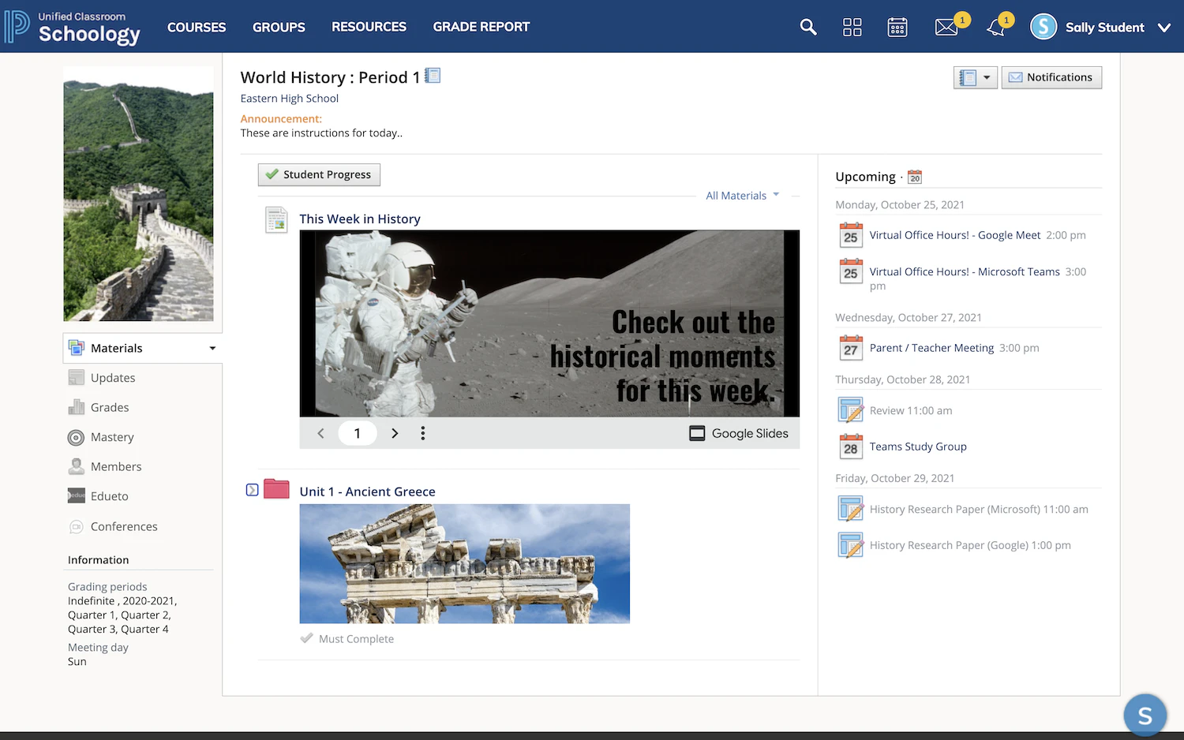1184x740 pixels.
Task: Click the Student Progress button
Action: point(319,174)
